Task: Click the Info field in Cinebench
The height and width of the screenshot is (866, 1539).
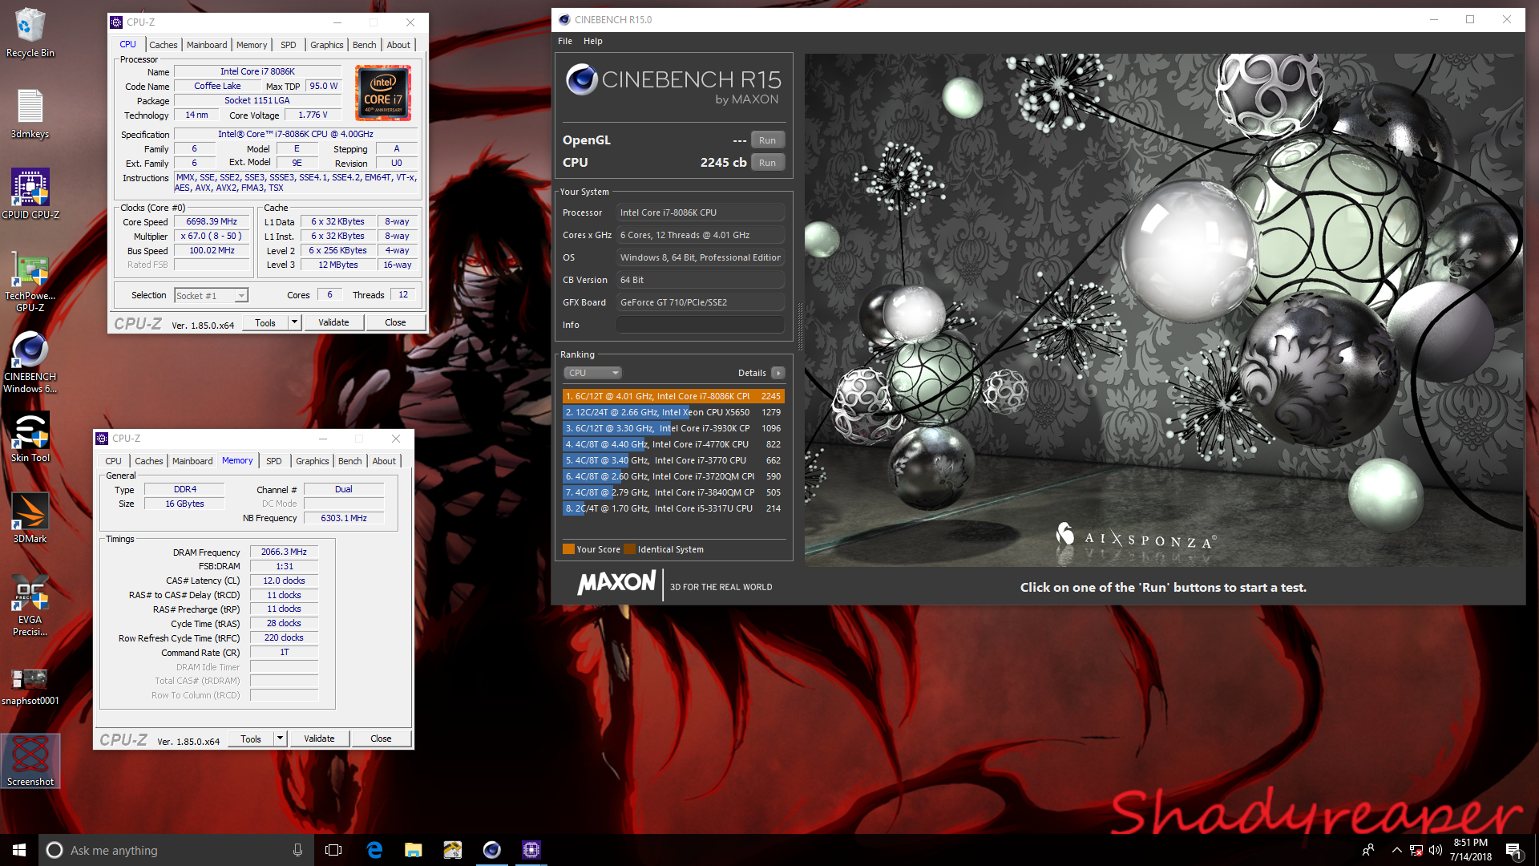Action: [x=700, y=325]
